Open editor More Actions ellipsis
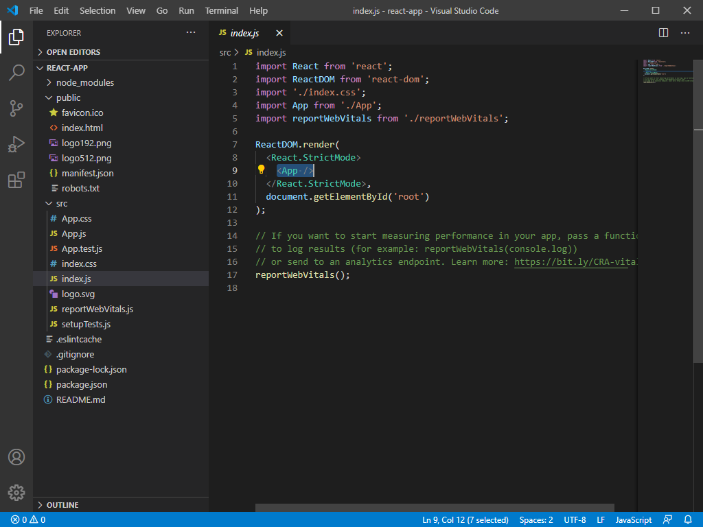703x527 pixels. (685, 33)
